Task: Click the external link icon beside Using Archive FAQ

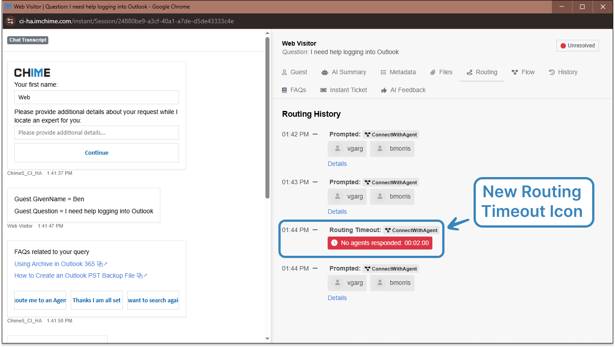Action: point(102,264)
